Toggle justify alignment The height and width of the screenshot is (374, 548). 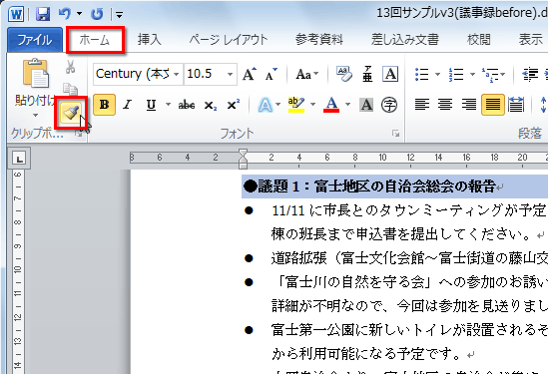pos(493,105)
